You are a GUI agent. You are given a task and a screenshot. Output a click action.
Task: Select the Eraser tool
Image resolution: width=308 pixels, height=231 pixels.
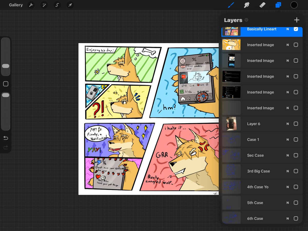262,5
